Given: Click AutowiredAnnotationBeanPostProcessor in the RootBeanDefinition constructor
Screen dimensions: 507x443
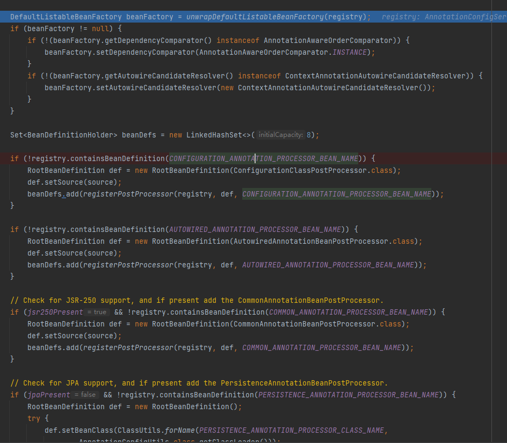Looking at the screenshot, I should (311, 242).
